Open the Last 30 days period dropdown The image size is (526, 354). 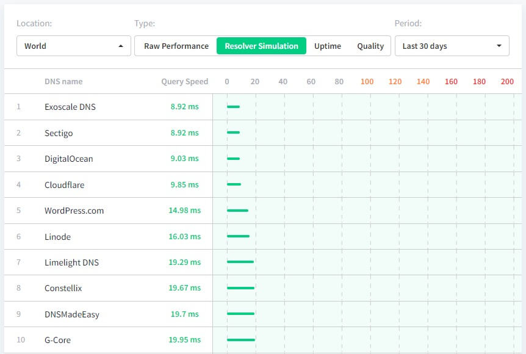pyautogui.click(x=452, y=46)
